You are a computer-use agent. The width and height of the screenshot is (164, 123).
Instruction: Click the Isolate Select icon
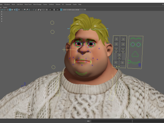[x=35, y=10]
